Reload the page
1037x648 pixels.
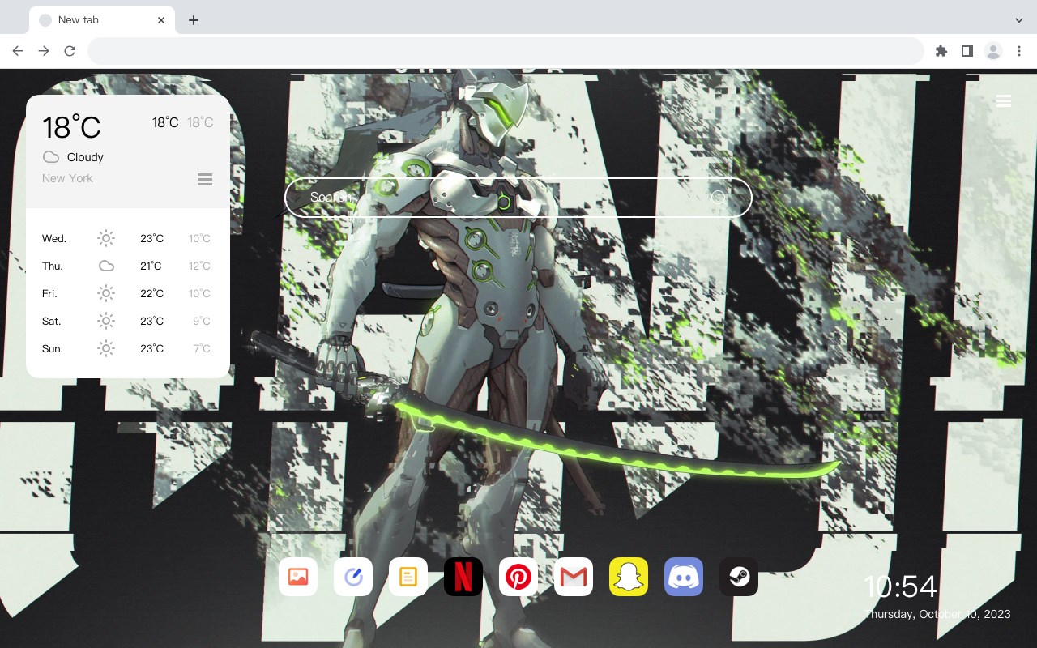pos(70,51)
